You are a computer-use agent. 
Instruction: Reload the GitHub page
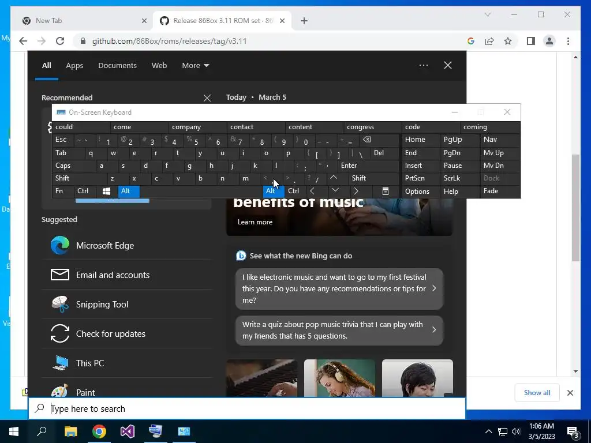60,41
